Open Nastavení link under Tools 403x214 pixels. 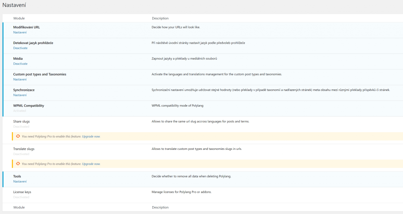click(x=20, y=181)
